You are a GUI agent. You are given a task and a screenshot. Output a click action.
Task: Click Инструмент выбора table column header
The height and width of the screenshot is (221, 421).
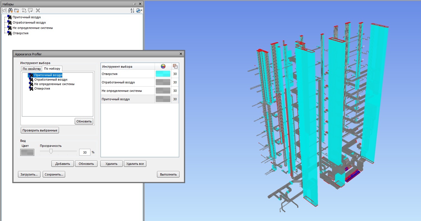(128, 67)
